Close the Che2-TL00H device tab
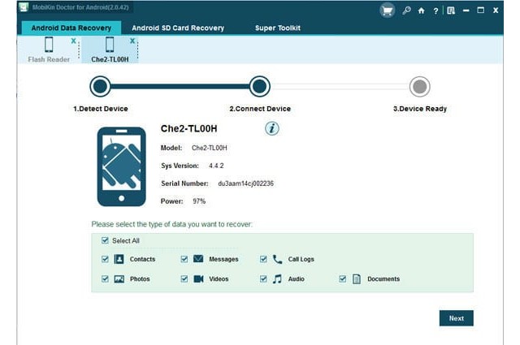The height and width of the screenshot is (345, 520). click(x=132, y=40)
